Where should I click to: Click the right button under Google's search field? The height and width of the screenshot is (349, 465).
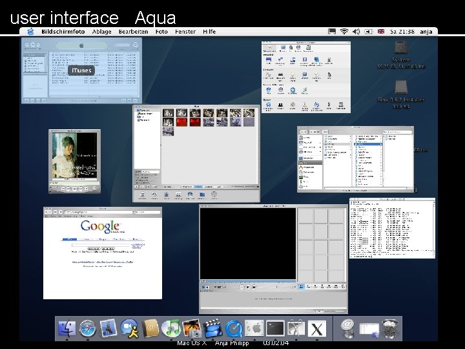[x=108, y=249]
